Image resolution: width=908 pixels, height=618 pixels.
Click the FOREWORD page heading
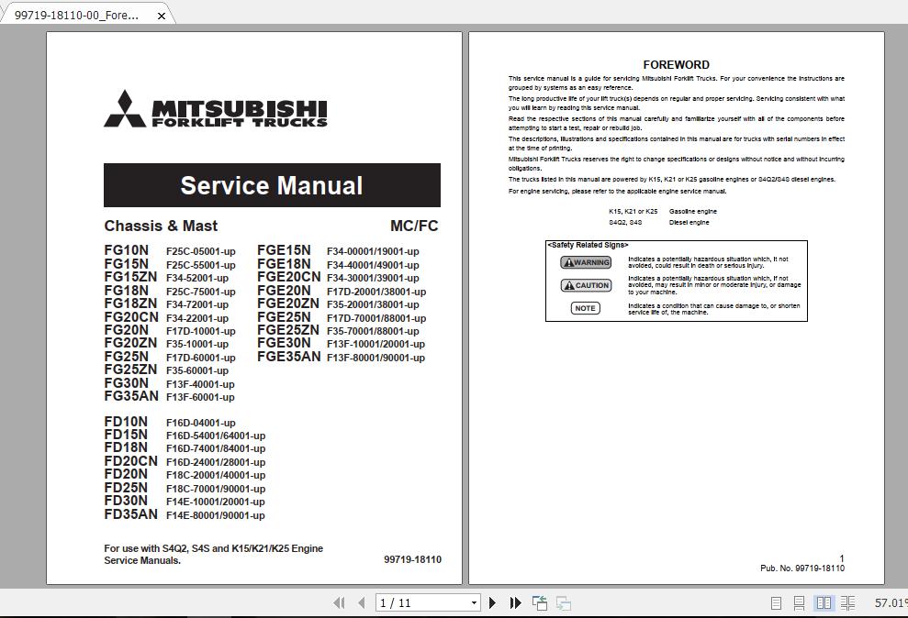677,64
